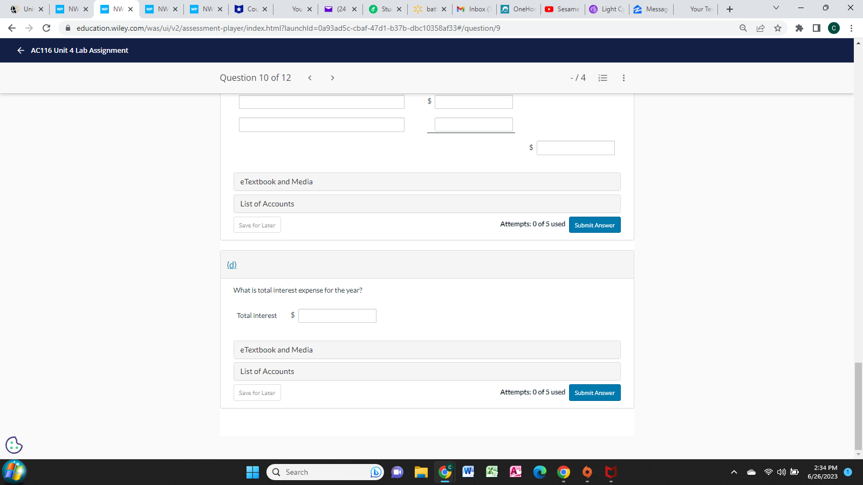Open the Chrome extensions puzzle icon

[x=799, y=28]
